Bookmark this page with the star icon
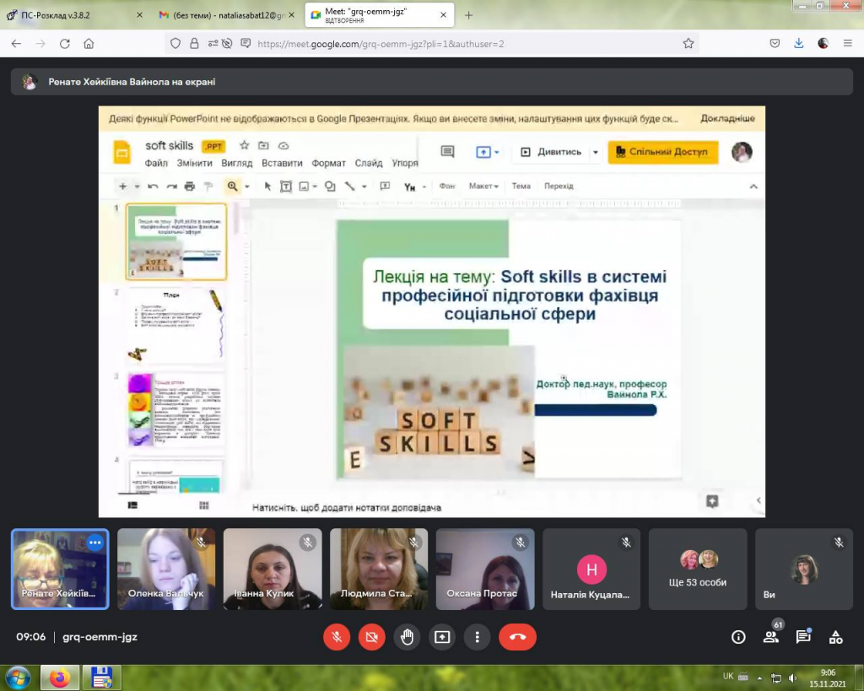Image resolution: width=864 pixels, height=691 pixels. click(688, 43)
